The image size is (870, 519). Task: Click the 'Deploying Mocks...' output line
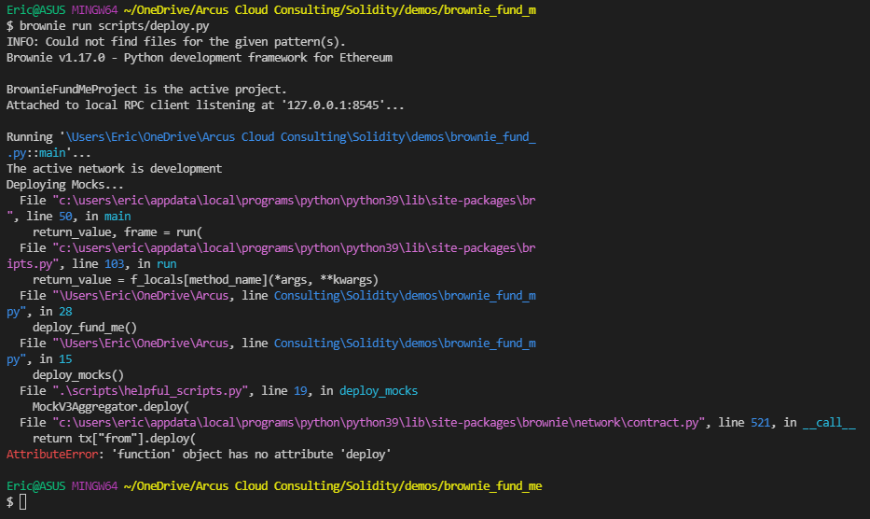coord(65,185)
